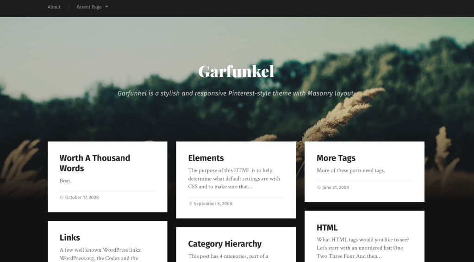Image resolution: width=474 pixels, height=262 pixels.
Task: Select the September 5, 2008 date link
Action: point(212,204)
